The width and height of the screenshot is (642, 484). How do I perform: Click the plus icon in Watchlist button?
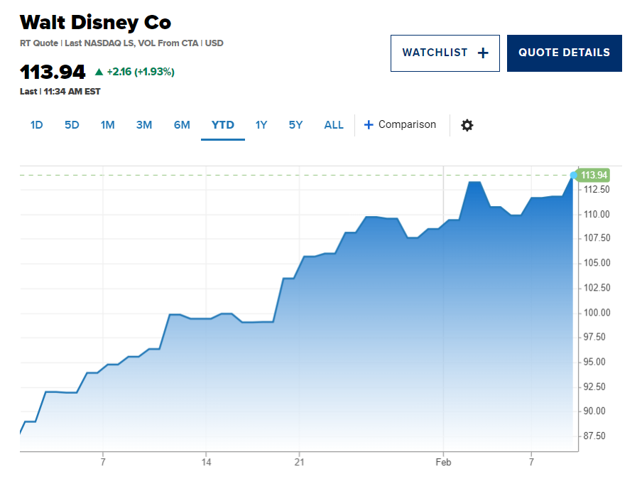[x=483, y=53]
